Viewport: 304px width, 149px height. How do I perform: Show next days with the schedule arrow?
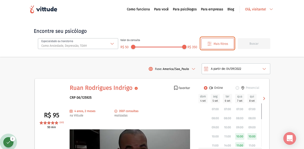pyautogui.click(x=264, y=99)
